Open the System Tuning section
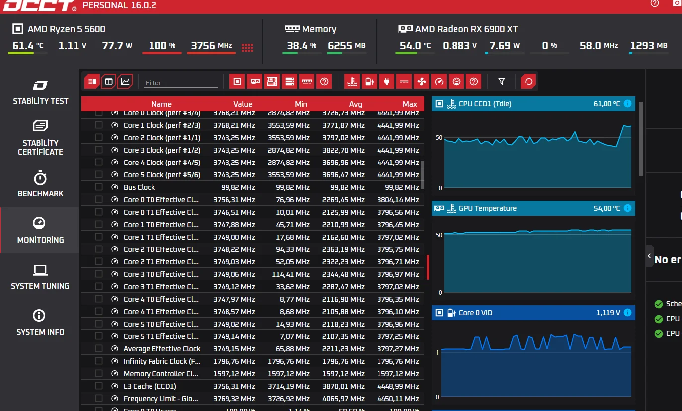682x411 pixels. pos(40,277)
